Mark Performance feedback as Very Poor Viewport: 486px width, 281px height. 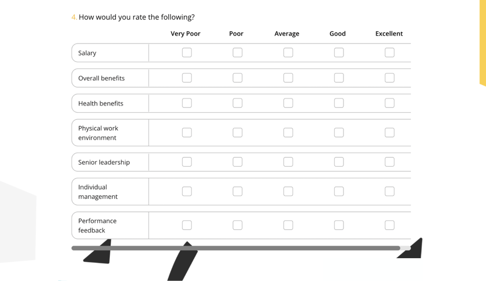coord(187,225)
